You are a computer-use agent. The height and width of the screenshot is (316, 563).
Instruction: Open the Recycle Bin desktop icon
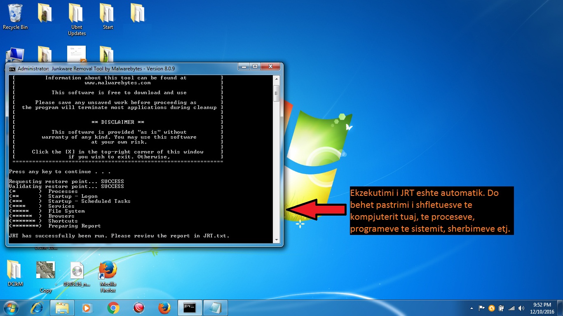pyautogui.click(x=15, y=16)
